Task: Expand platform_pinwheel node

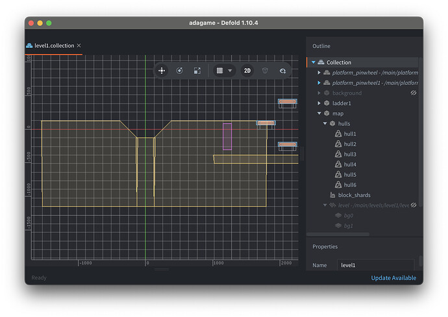Action: click(x=319, y=73)
